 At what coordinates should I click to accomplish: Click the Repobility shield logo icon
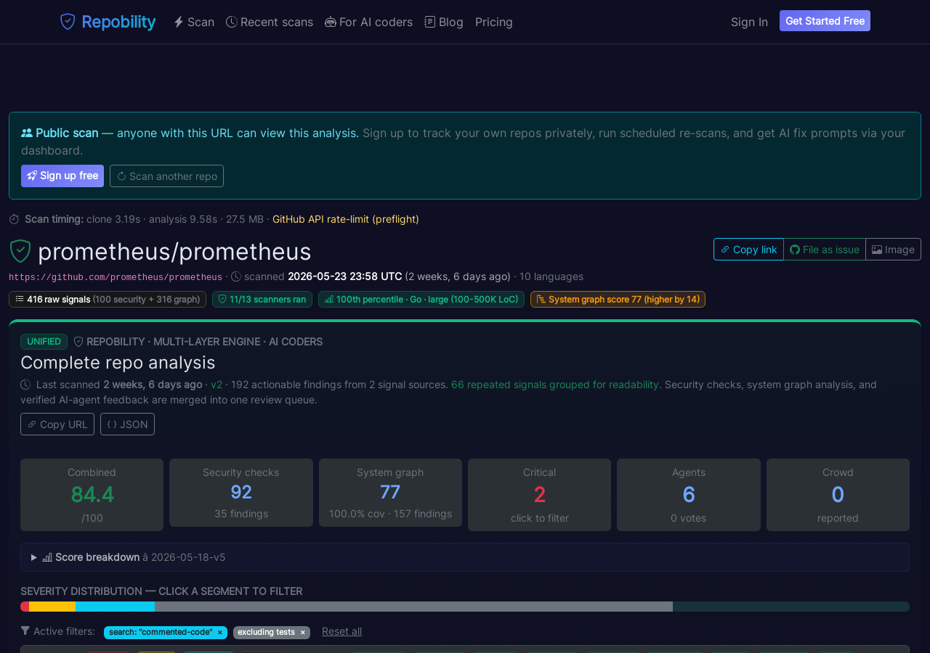click(x=68, y=22)
